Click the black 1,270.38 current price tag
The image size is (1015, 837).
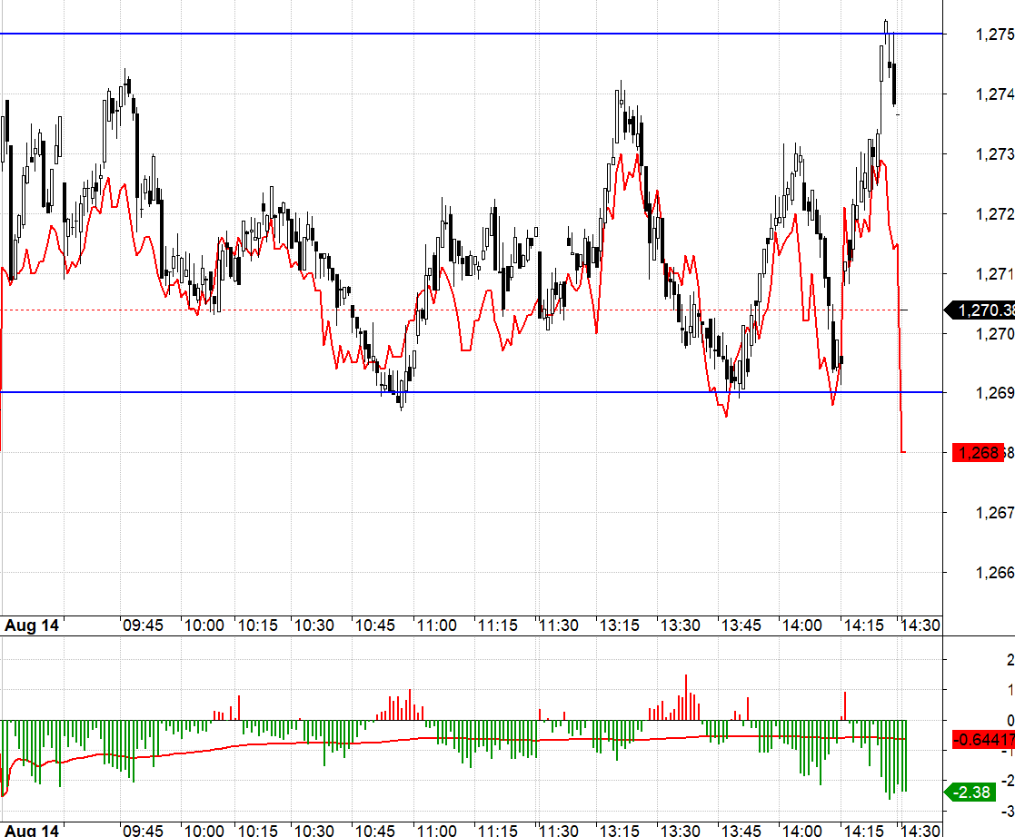tap(983, 310)
